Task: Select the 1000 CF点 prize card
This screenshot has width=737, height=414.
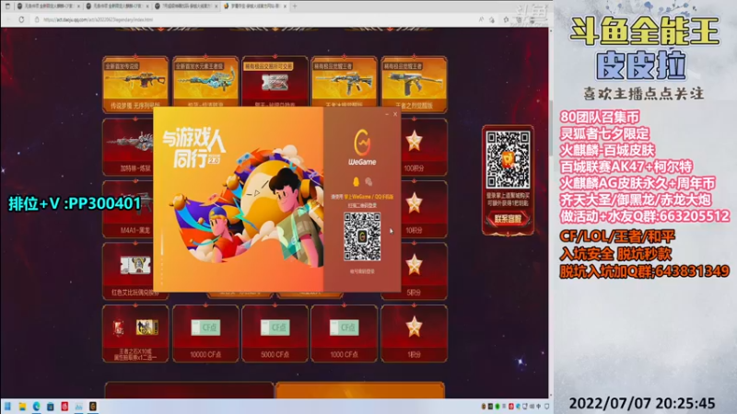Action: [344, 333]
